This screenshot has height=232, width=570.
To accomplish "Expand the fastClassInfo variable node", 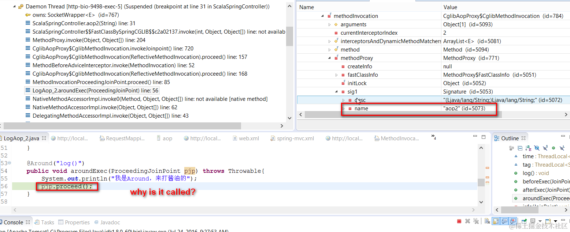I will (x=336, y=75).
